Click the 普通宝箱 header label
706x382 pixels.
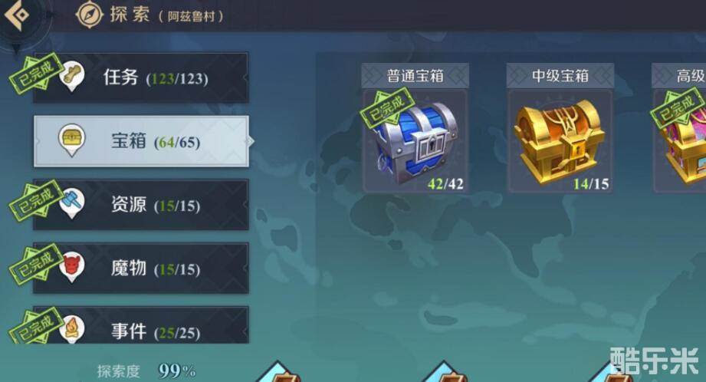(415, 76)
